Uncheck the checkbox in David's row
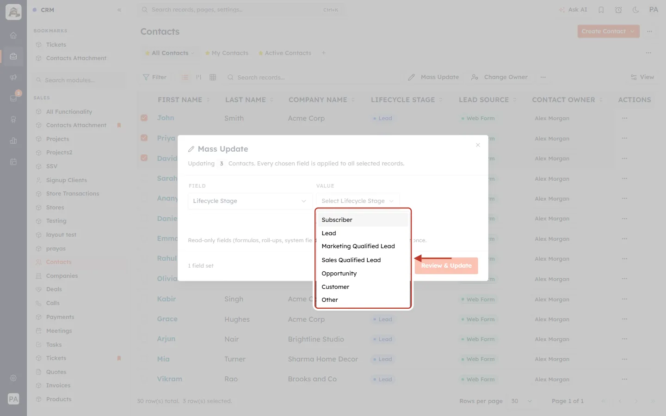Viewport: 666px width, 416px height. tap(144, 158)
